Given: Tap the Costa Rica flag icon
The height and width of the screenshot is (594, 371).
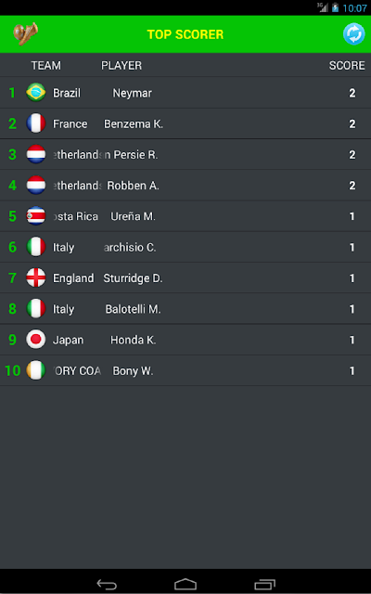Looking at the screenshot, I should [x=36, y=216].
